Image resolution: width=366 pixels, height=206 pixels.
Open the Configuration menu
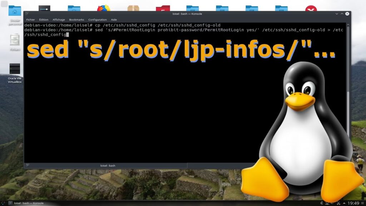(x=98, y=20)
